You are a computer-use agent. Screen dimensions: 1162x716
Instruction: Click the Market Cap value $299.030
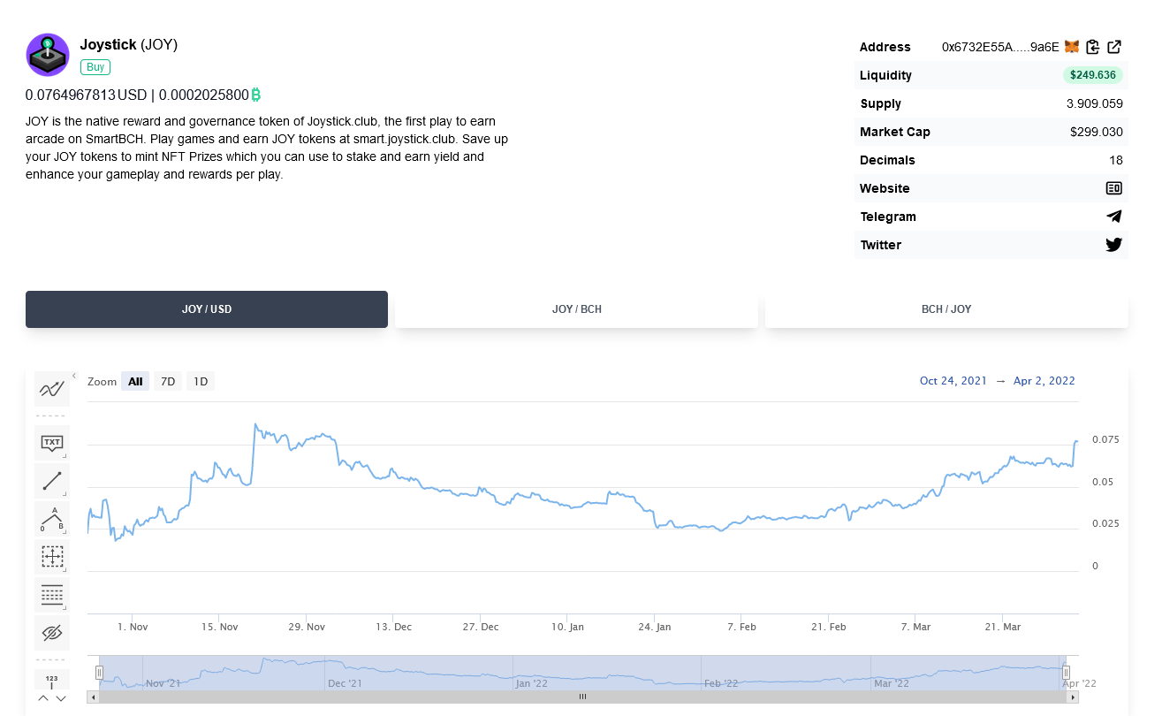point(1097,132)
